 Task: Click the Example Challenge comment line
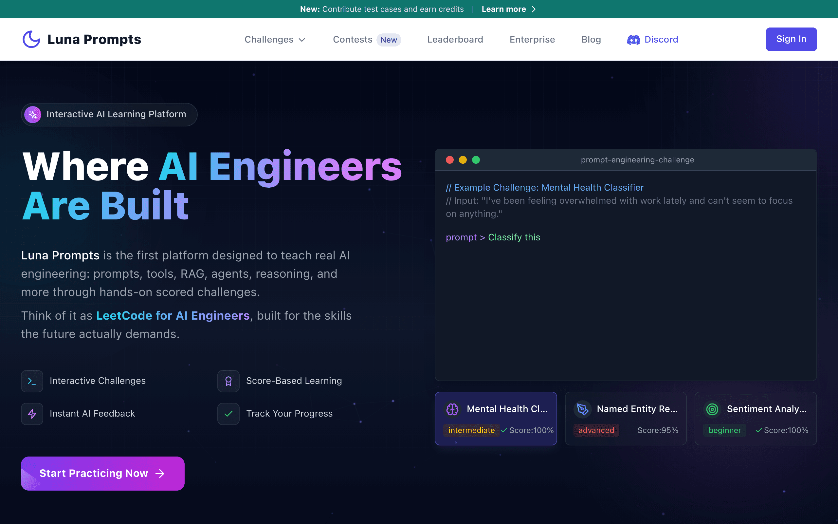[x=545, y=187]
